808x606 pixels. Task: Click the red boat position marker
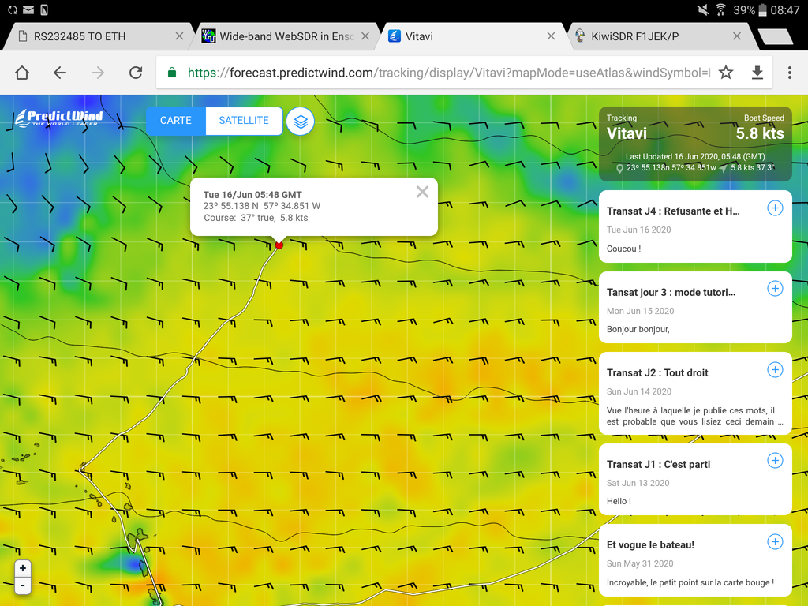click(x=279, y=245)
